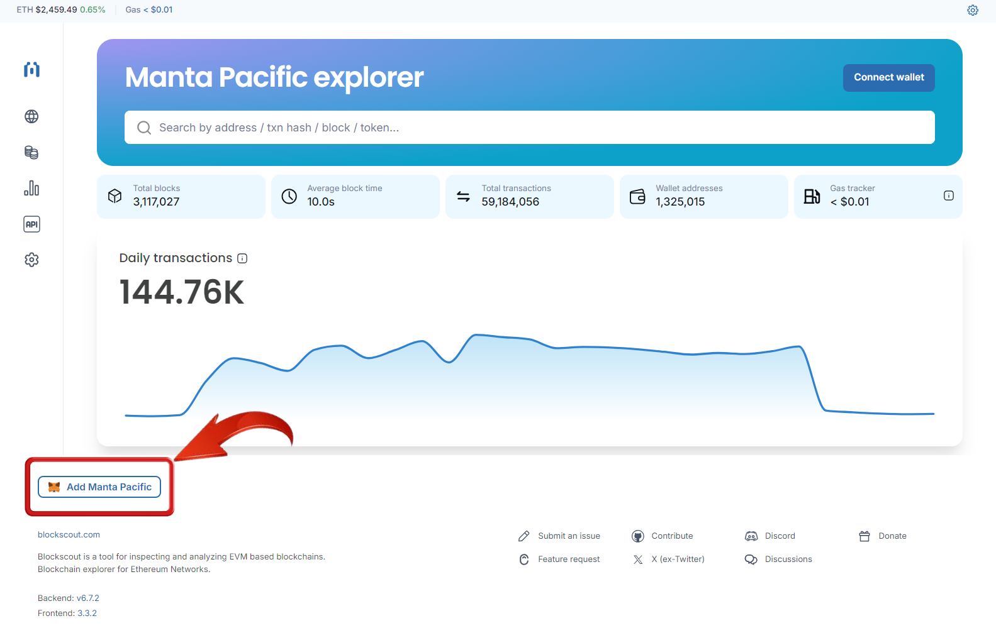Open the Feature request link text
This screenshot has width=996, height=628.
click(x=569, y=559)
